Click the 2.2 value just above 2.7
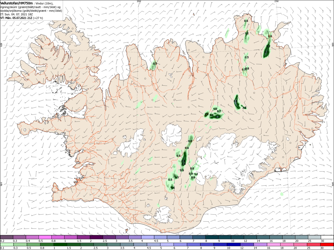 [268, 46]
